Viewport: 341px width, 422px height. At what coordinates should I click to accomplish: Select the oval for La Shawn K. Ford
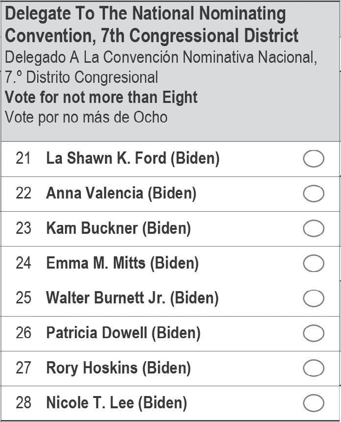click(x=314, y=159)
